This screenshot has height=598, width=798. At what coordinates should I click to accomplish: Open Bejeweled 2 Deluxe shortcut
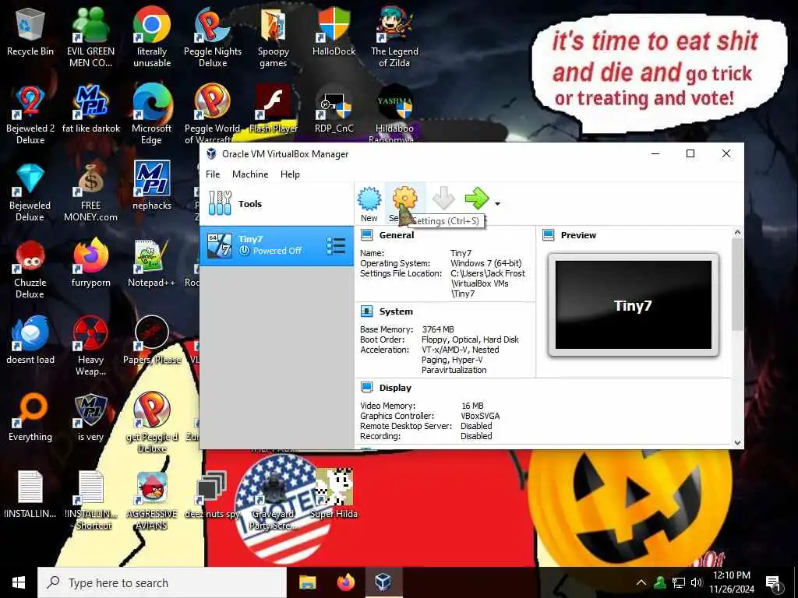tap(30, 115)
